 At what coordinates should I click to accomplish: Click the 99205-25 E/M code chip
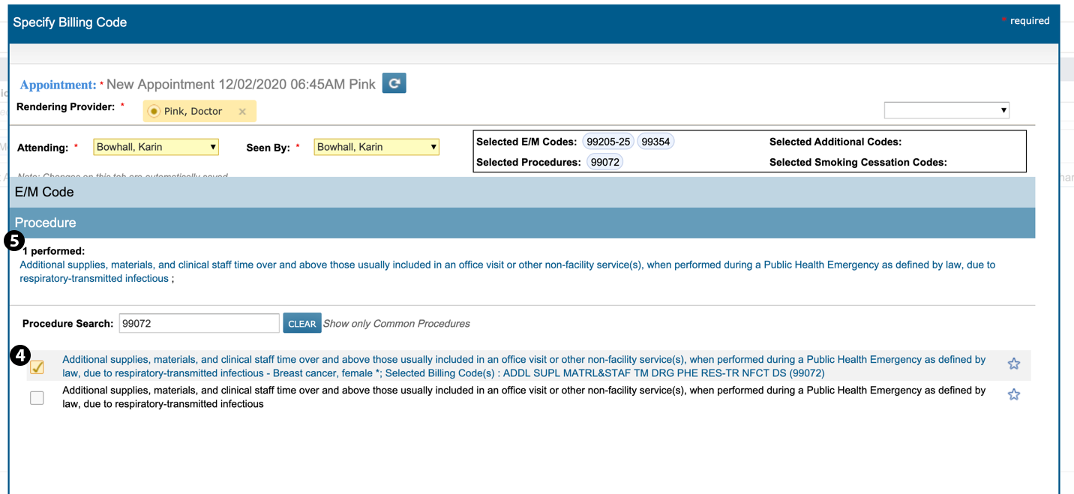pyautogui.click(x=608, y=142)
